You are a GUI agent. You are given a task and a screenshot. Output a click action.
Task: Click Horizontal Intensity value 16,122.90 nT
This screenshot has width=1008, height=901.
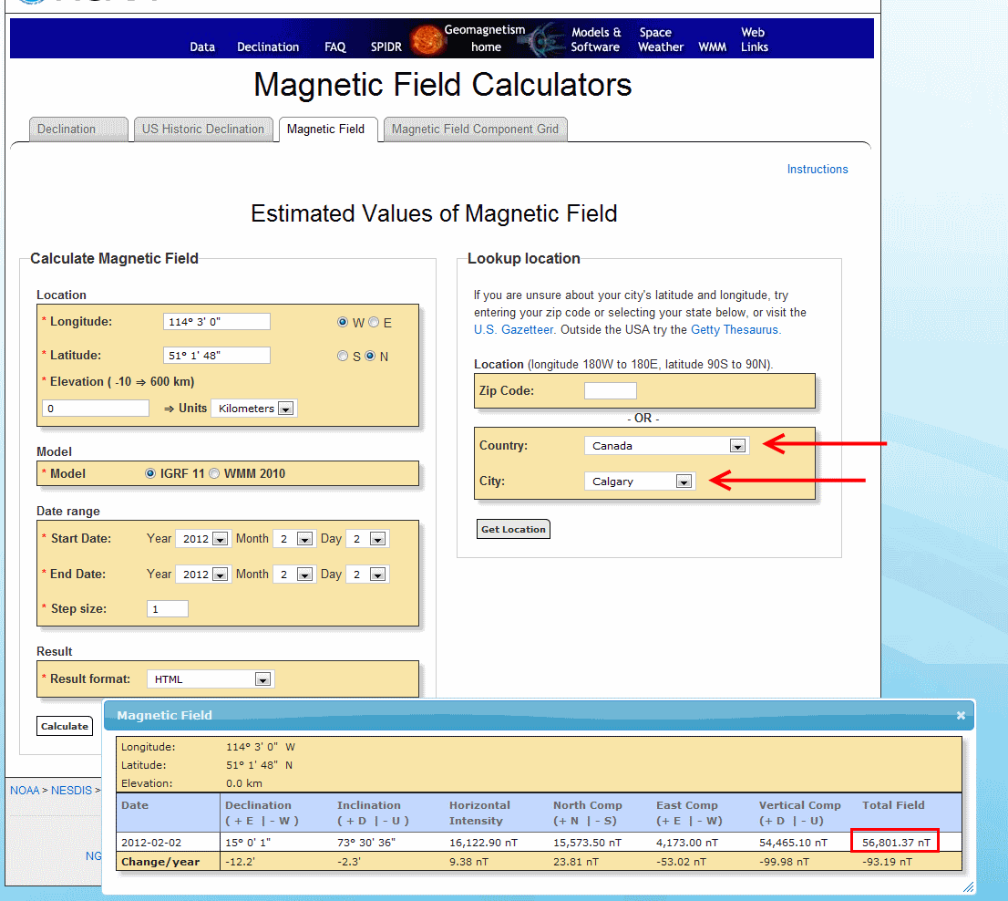[x=483, y=843]
